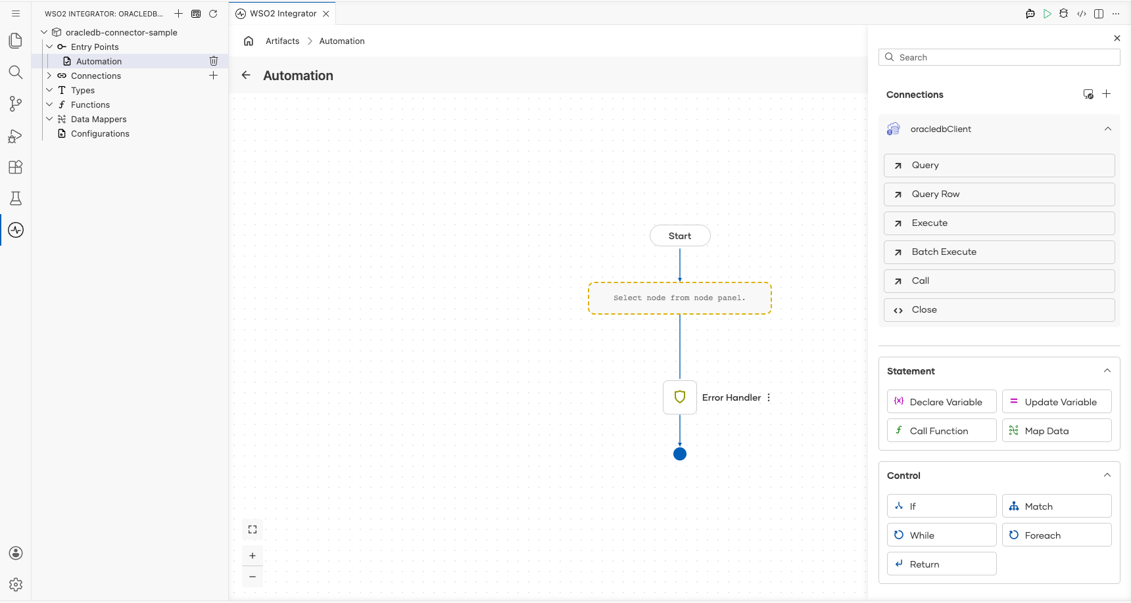
Task: Add a Query Row action
Action: click(999, 194)
